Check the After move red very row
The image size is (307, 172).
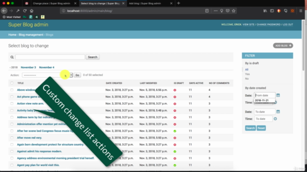(12, 138)
